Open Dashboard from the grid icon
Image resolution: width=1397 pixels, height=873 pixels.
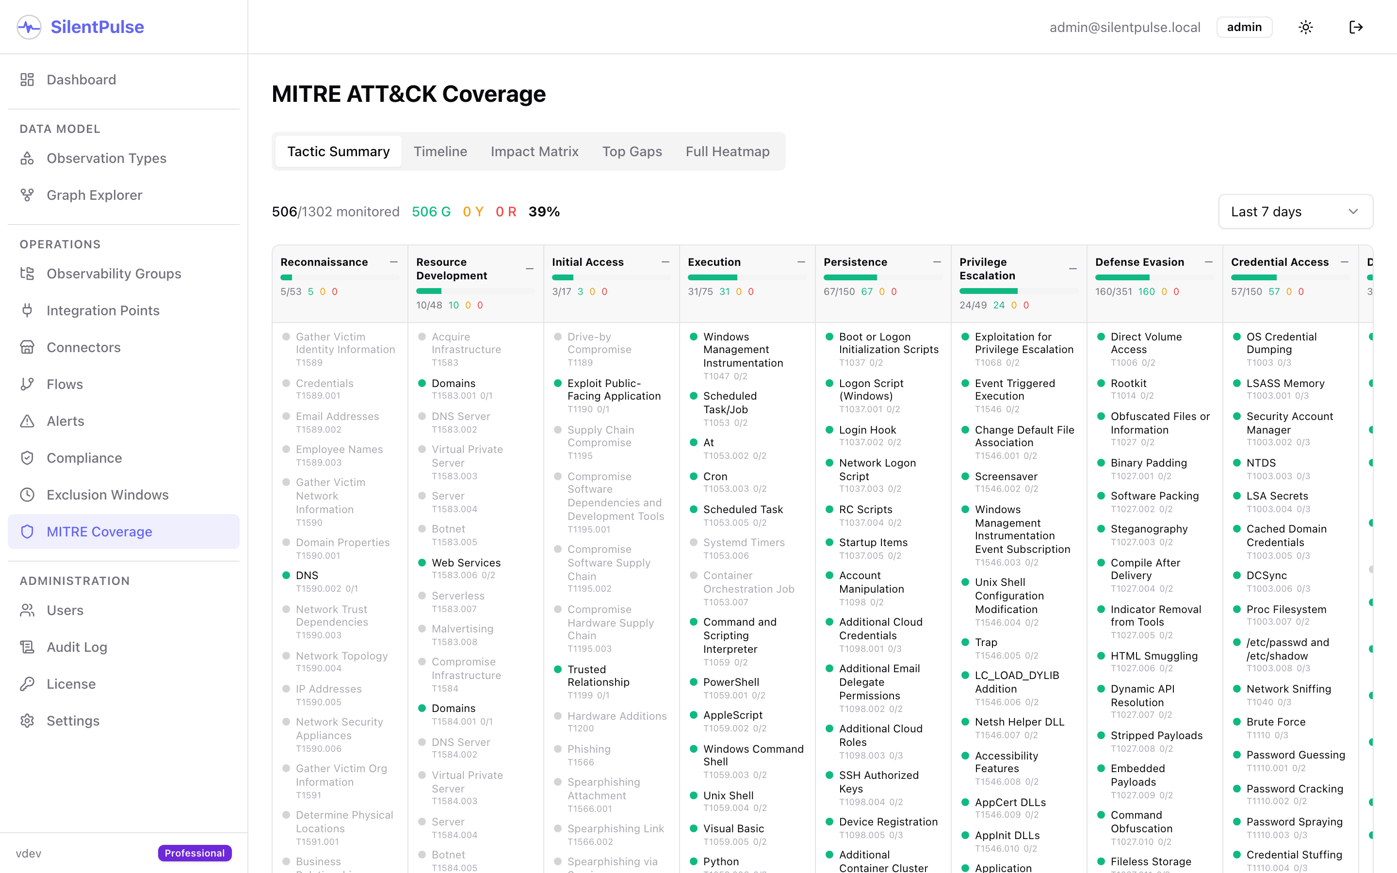tap(27, 80)
